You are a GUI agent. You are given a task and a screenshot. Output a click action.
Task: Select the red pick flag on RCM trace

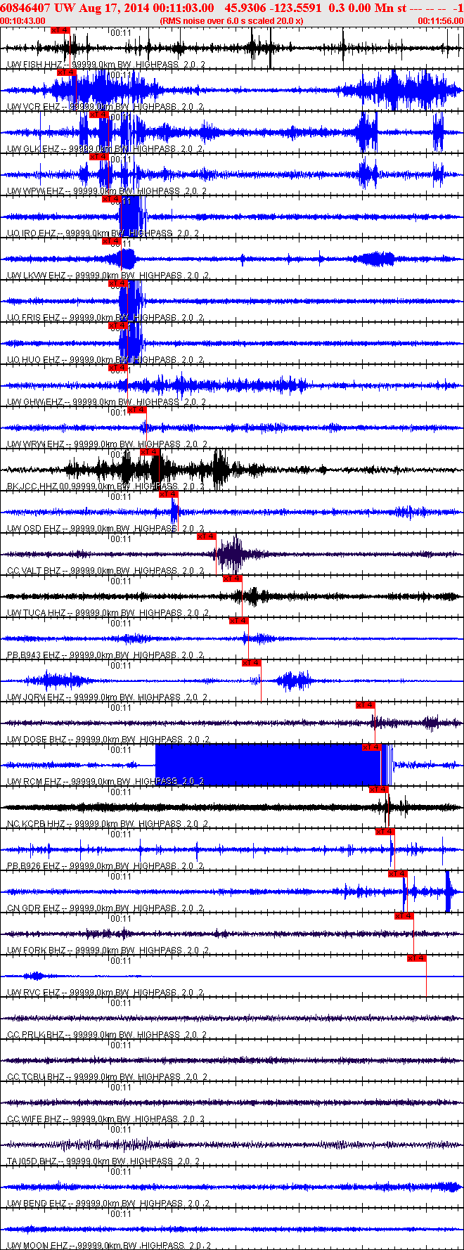click(371, 747)
